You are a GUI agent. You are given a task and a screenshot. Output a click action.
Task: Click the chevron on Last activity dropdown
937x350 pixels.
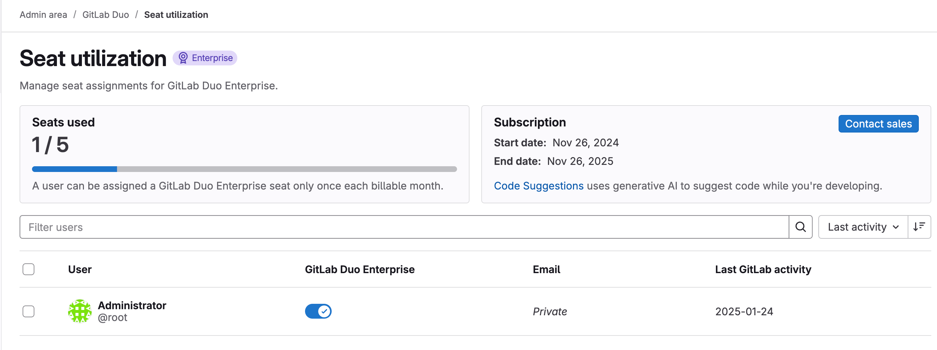point(896,227)
